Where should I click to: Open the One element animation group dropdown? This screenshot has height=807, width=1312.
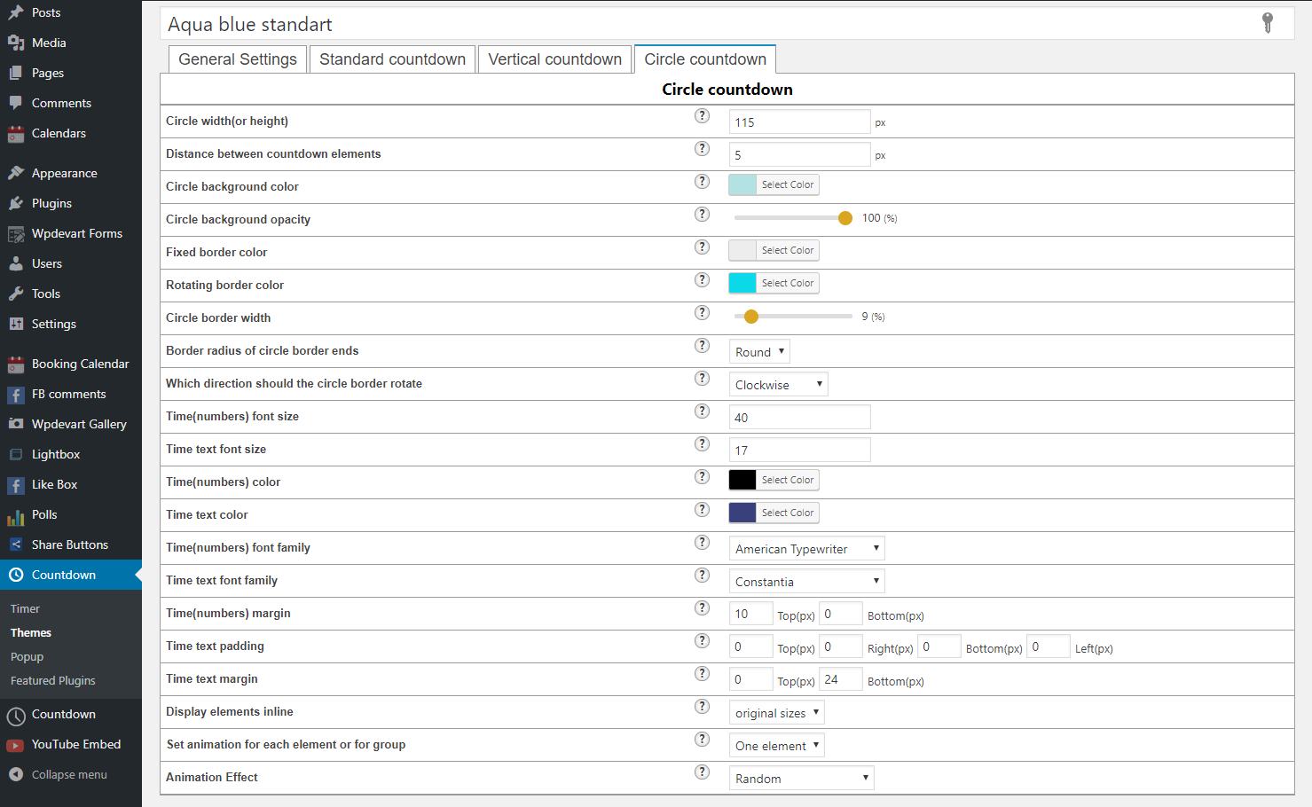(x=776, y=745)
